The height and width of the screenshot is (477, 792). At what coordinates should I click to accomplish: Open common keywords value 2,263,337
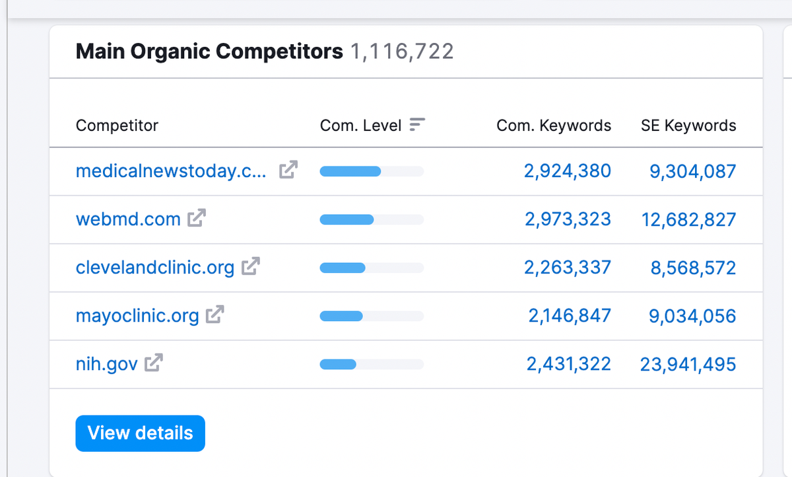[568, 268]
